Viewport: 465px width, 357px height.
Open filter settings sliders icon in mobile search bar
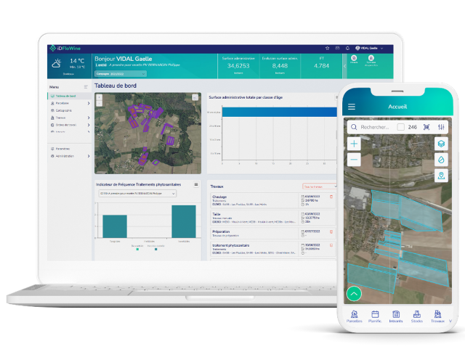[442, 127]
